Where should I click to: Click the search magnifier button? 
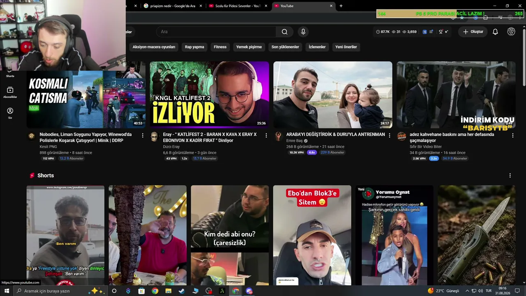click(284, 32)
